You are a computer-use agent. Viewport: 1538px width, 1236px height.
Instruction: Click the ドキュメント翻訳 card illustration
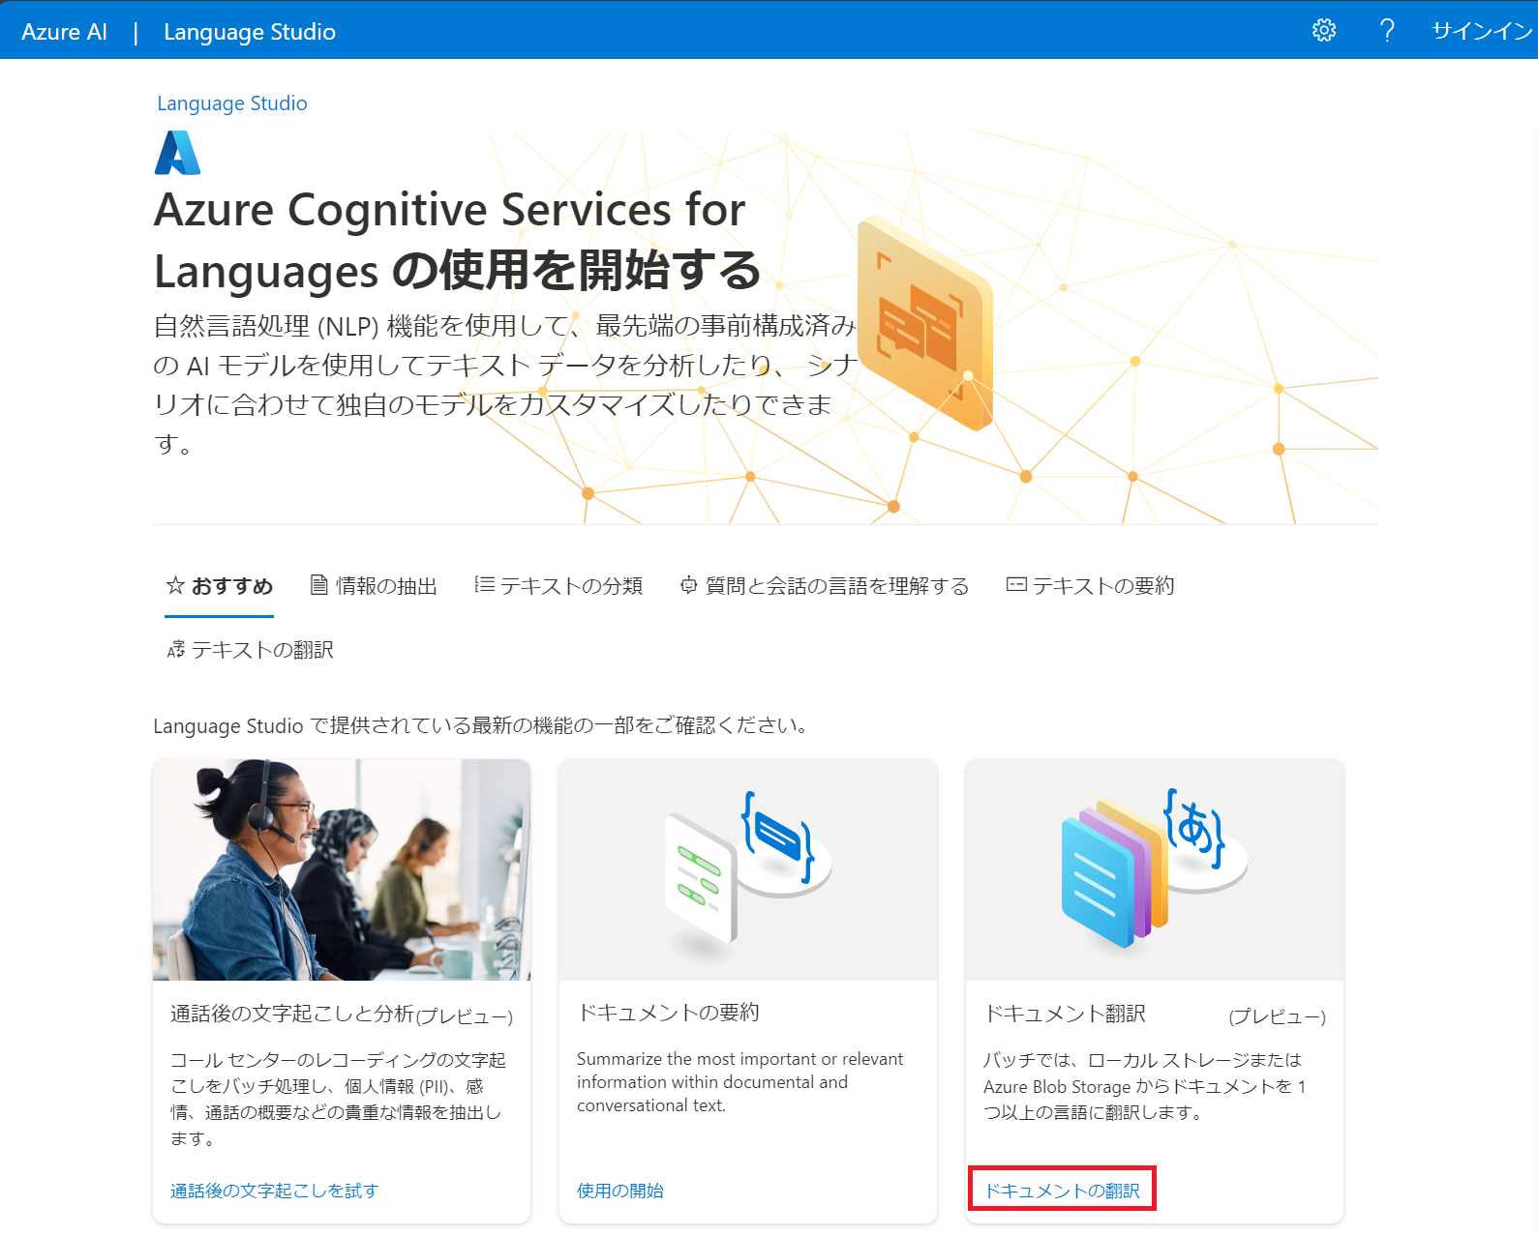pyautogui.click(x=1155, y=869)
